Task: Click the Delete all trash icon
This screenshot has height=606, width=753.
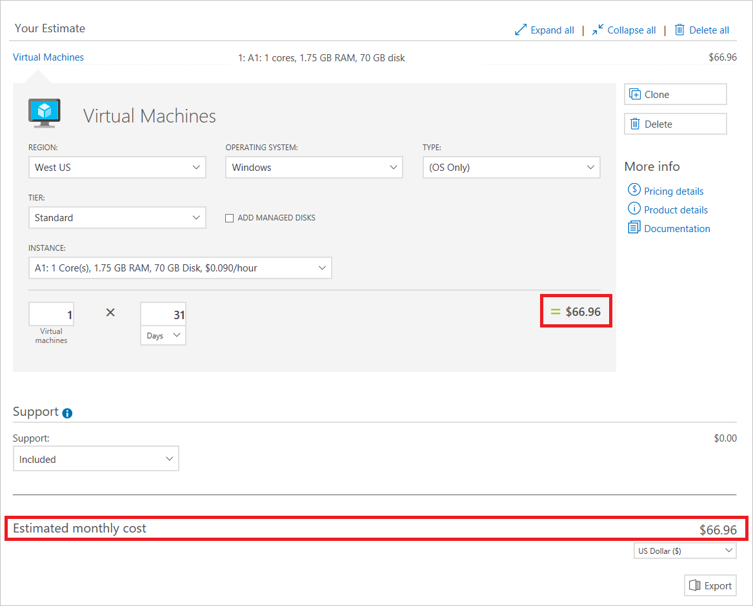Action: point(679,30)
